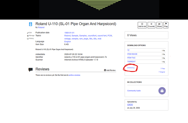188x123 pixels.
Task: Open the English language link
Action: 68,42
